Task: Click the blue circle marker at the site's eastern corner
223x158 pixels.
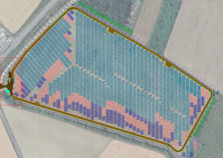Action: point(218,93)
